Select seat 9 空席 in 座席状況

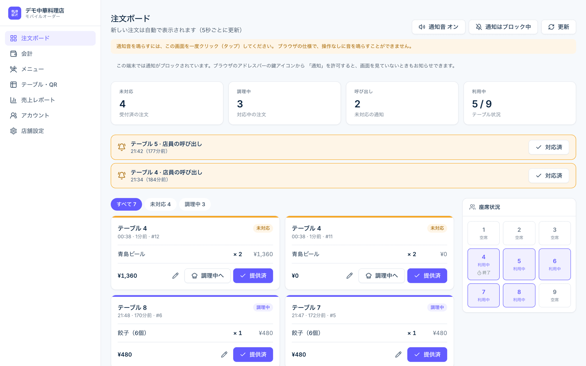coord(555,295)
